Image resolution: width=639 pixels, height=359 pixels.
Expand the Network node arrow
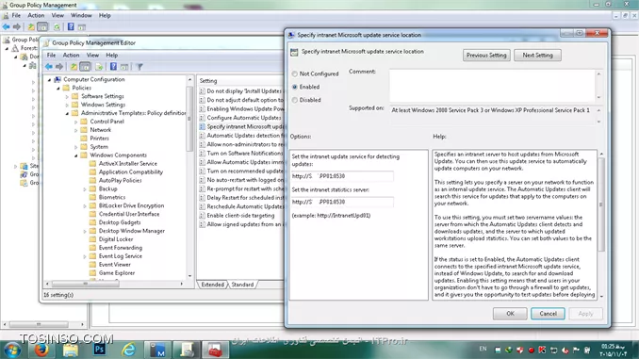[76, 130]
